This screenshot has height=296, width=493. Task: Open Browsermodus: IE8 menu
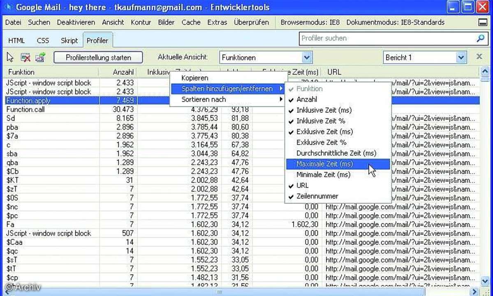pos(310,22)
